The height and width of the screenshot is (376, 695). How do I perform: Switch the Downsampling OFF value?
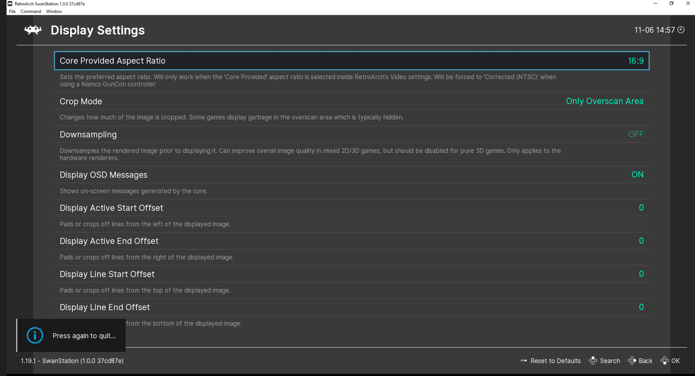coord(636,134)
